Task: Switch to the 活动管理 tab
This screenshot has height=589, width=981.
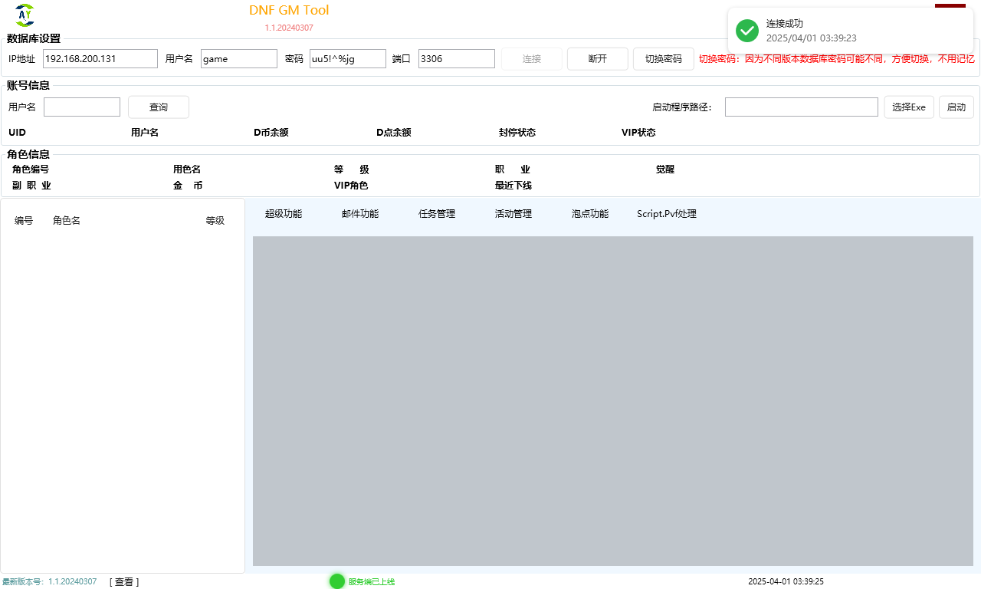Action: click(513, 214)
